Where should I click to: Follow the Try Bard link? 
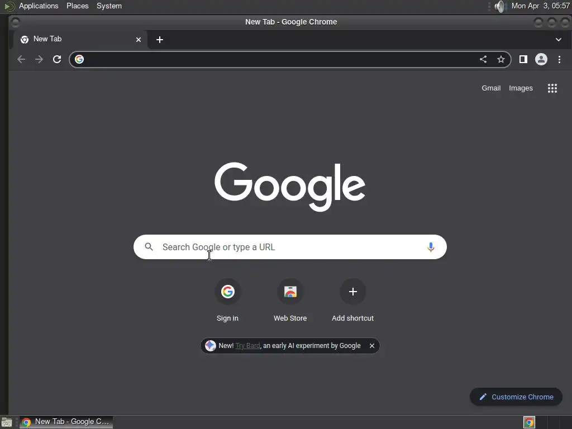247,345
